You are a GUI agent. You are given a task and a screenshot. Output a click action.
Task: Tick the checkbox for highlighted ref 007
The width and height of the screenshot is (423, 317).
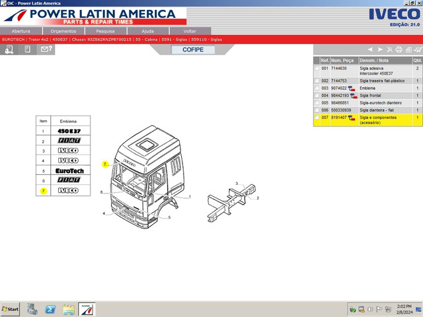pos(317,118)
